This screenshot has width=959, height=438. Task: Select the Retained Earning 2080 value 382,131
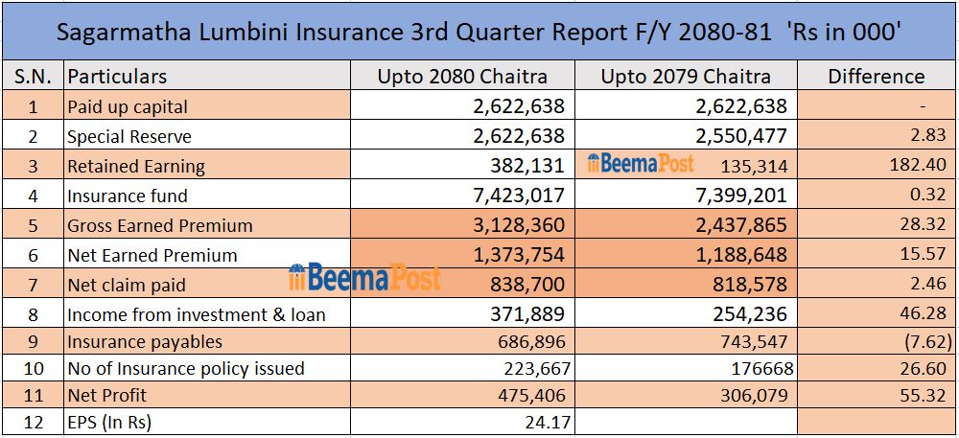(x=527, y=166)
